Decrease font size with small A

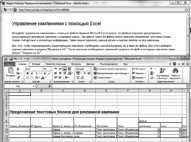(49, 73)
